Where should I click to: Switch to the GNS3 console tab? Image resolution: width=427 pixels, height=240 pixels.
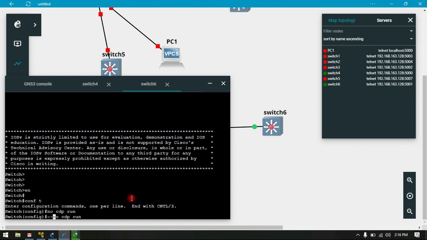click(x=38, y=84)
